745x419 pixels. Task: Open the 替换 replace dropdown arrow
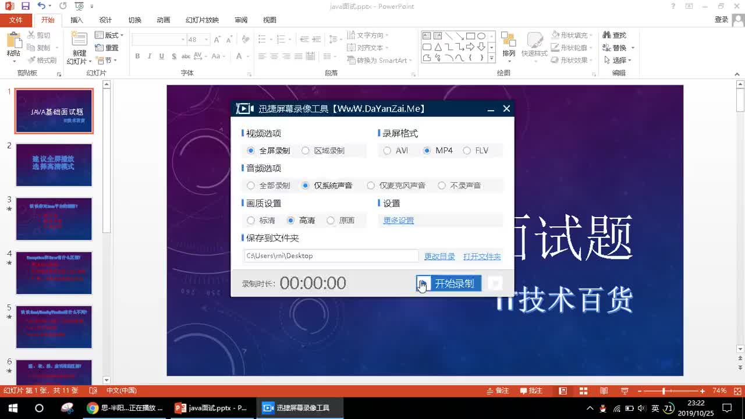click(x=633, y=48)
